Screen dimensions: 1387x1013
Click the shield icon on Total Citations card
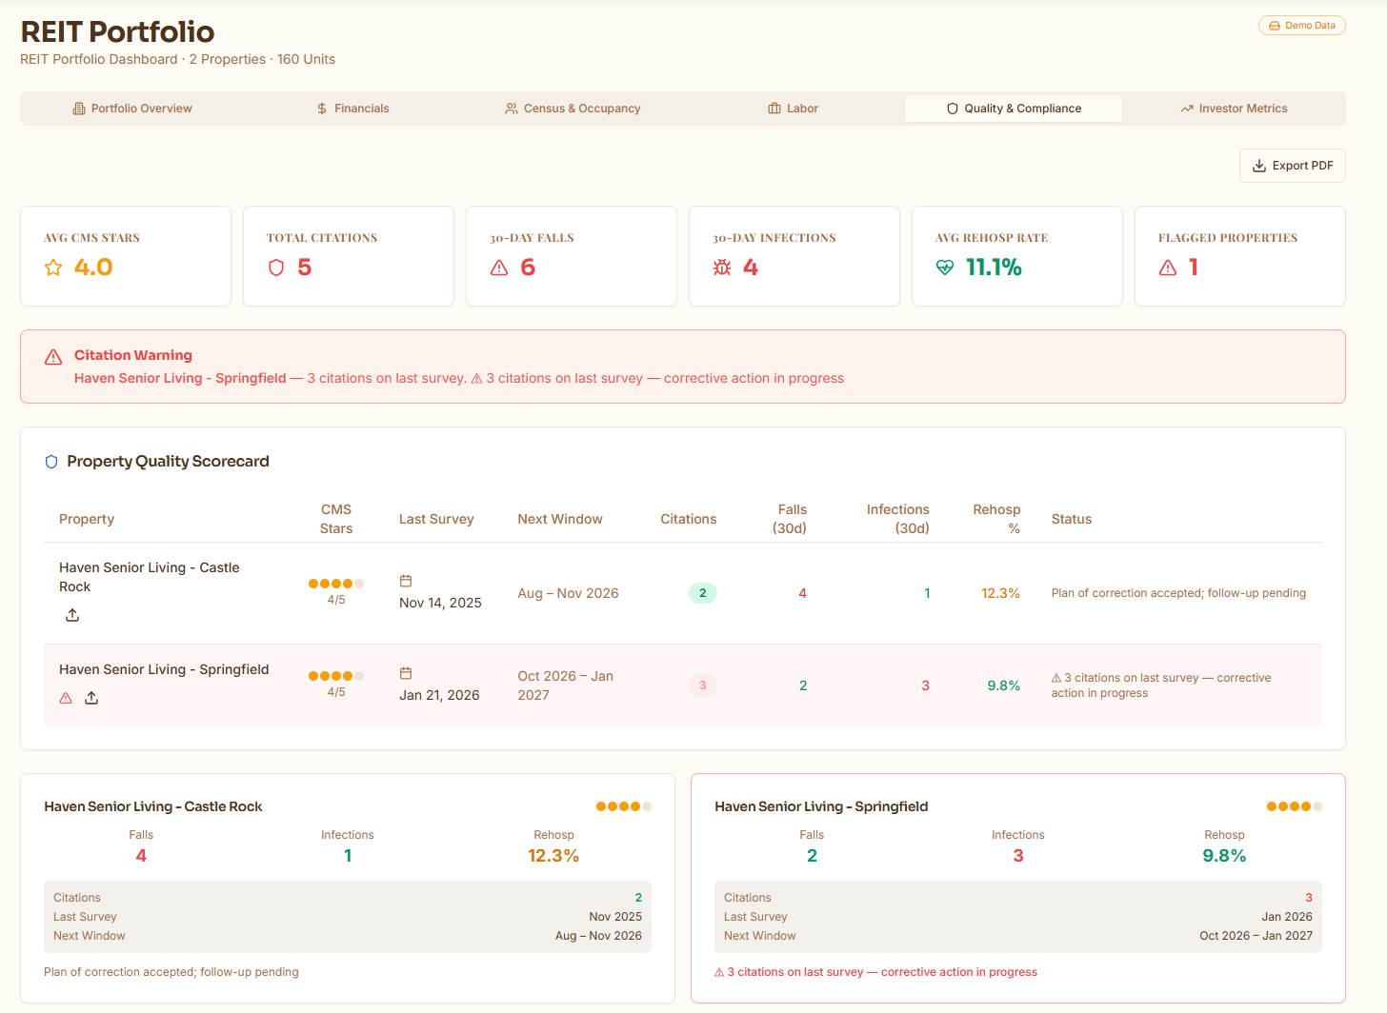tap(276, 268)
